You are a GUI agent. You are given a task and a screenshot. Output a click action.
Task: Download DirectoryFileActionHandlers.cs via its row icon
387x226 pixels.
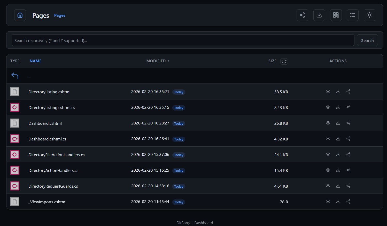[338, 154]
